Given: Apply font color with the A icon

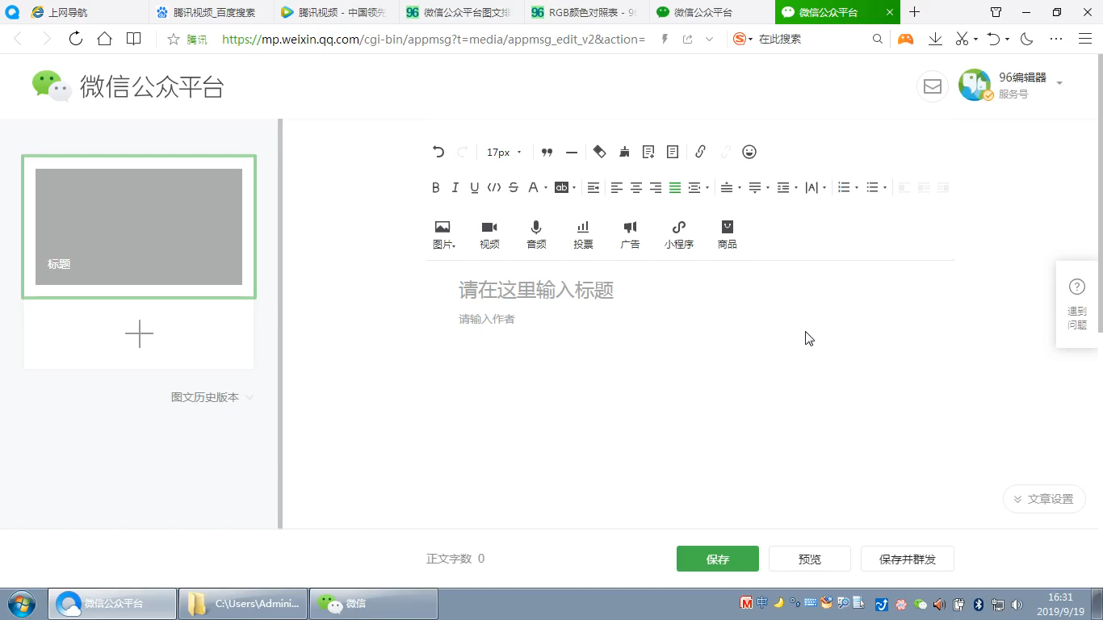Looking at the screenshot, I should tap(533, 187).
